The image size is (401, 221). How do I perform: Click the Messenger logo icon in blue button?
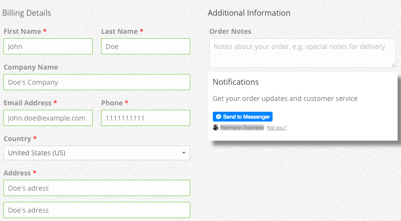click(219, 117)
